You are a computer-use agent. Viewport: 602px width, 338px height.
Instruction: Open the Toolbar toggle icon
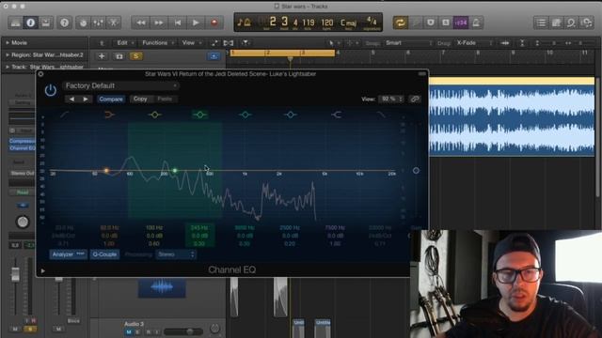[x=46, y=23]
